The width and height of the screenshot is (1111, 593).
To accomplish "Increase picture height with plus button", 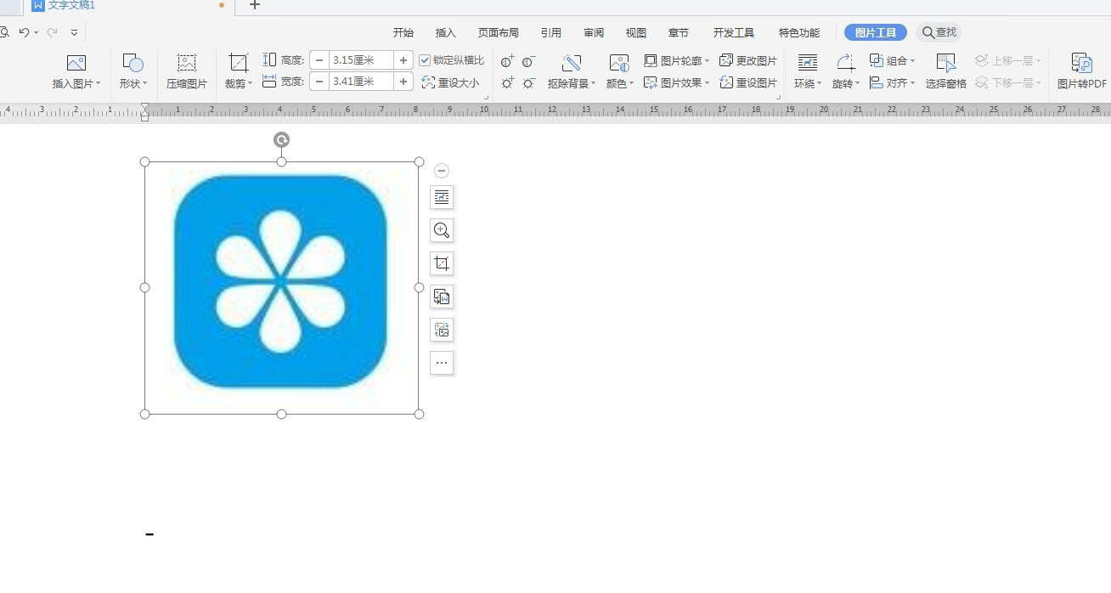I will coord(403,60).
